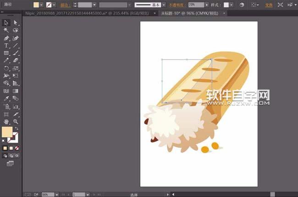Select the Curvature pen tool beside Pen
Image resolution: width=298 pixels, height=197 pixels.
(x=16, y=38)
